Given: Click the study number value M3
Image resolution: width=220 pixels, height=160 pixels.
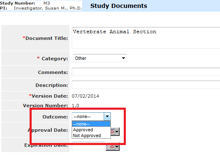Looking at the screenshot, I should [47, 3].
